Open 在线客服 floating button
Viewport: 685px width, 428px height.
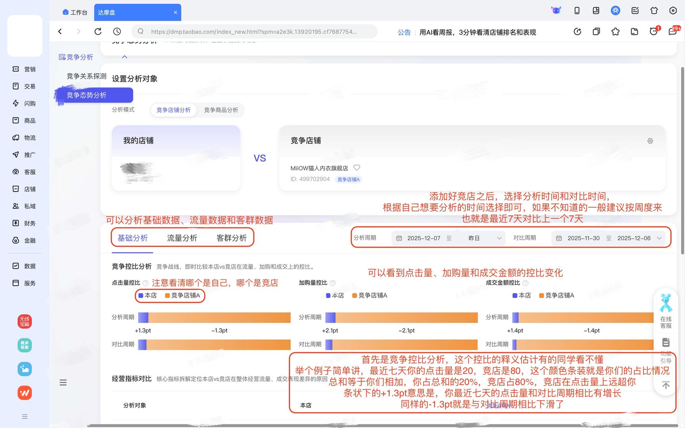tap(666, 311)
